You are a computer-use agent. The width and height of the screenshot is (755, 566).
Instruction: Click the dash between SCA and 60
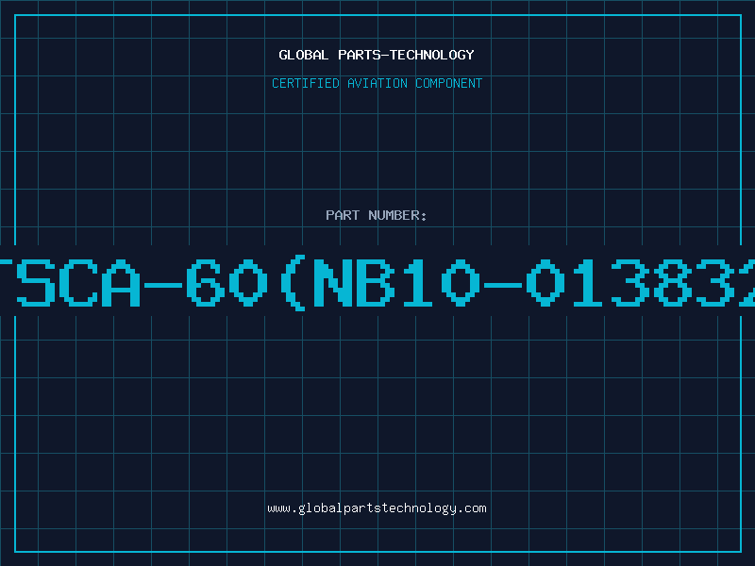pyautogui.click(x=163, y=285)
